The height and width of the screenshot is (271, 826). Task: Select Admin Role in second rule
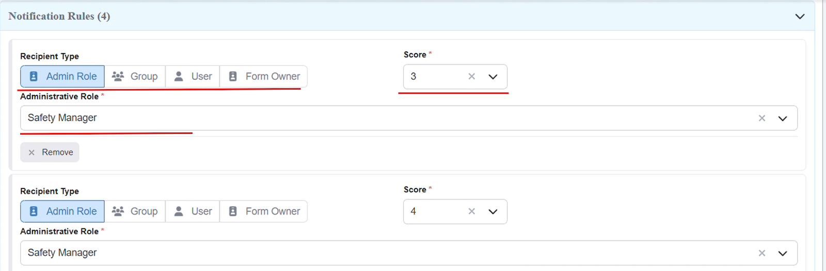[x=62, y=211]
